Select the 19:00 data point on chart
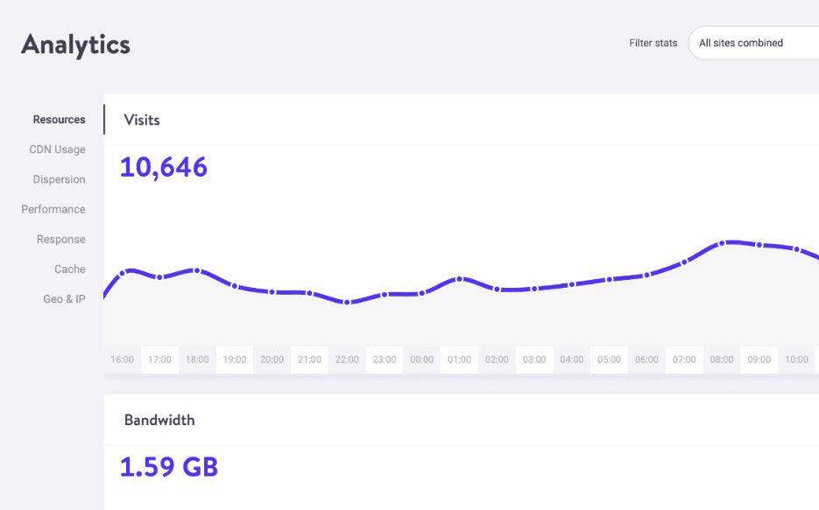Screen dimensions: 819x510 235,286
